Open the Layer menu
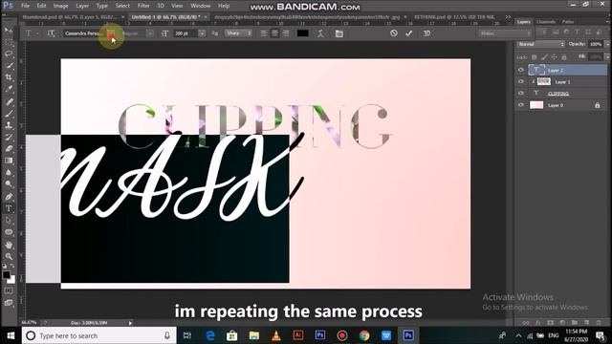Screen dimensions: 612x344 click(82, 6)
